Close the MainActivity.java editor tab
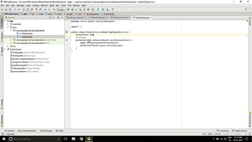This screenshot has height=142, width=252. [107, 17]
